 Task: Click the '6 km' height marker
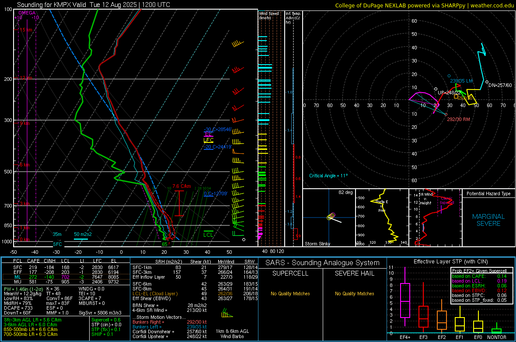click(x=24, y=165)
